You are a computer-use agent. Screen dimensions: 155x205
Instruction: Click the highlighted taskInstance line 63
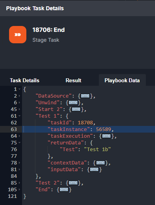click(89, 129)
